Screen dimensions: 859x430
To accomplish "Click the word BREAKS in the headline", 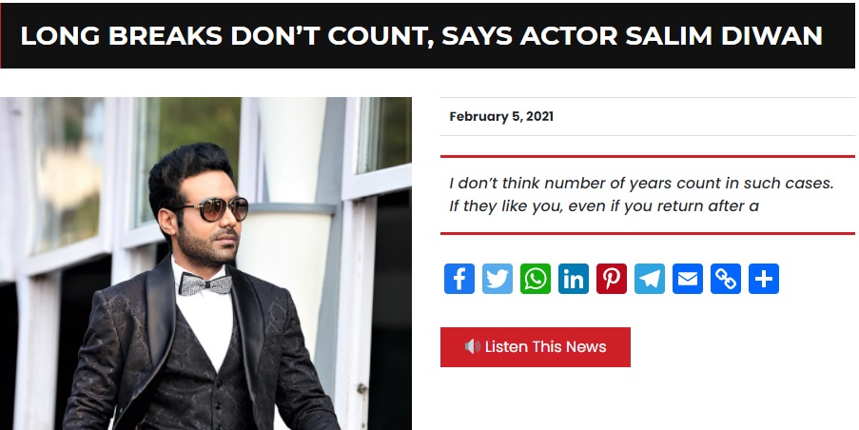I will pyautogui.click(x=166, y=35).
